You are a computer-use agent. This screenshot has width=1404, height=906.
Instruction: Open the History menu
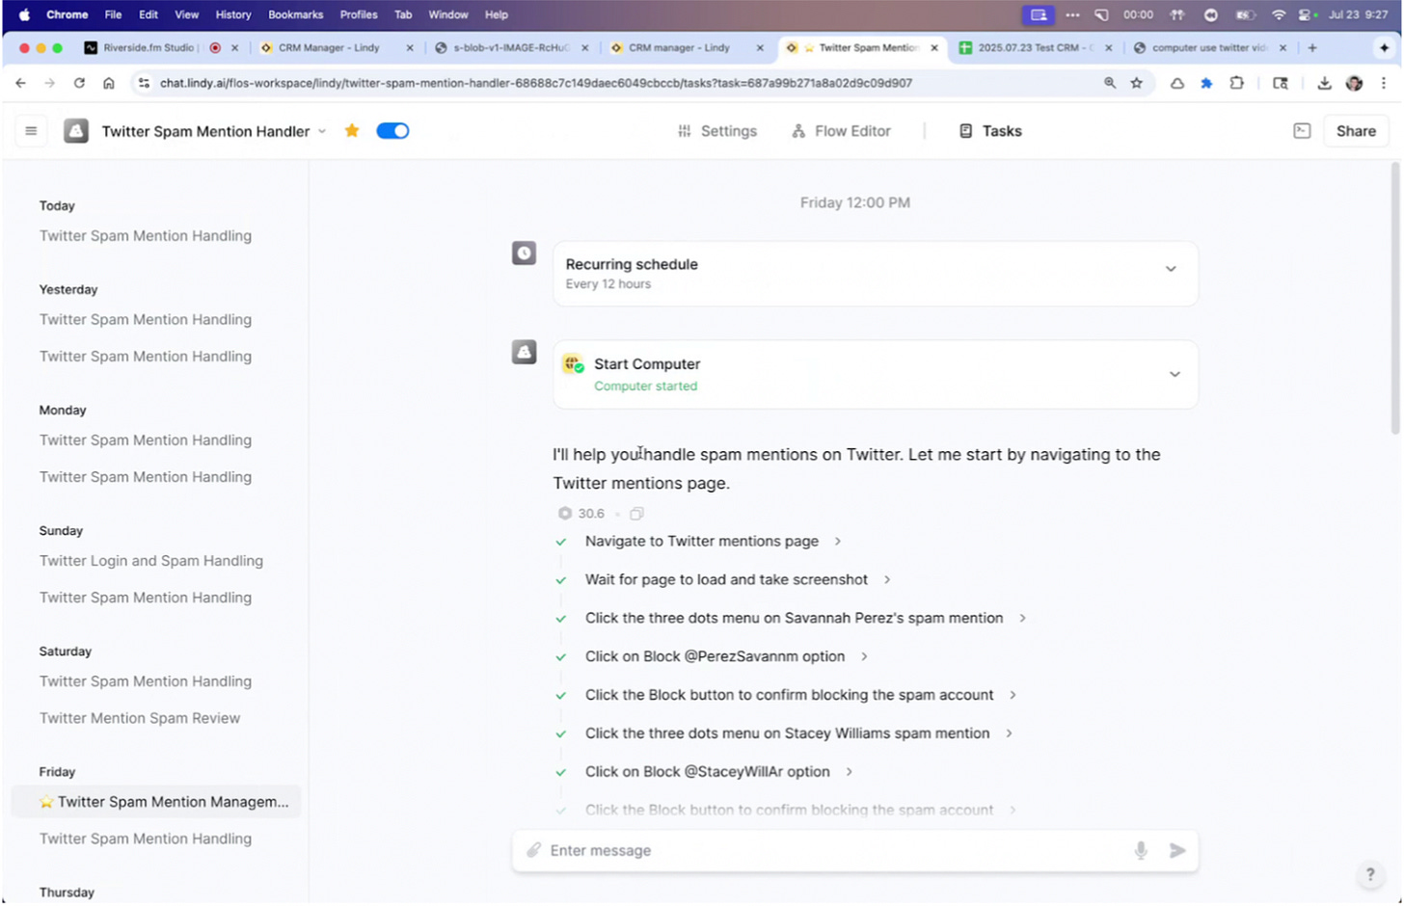pos(232,14)
